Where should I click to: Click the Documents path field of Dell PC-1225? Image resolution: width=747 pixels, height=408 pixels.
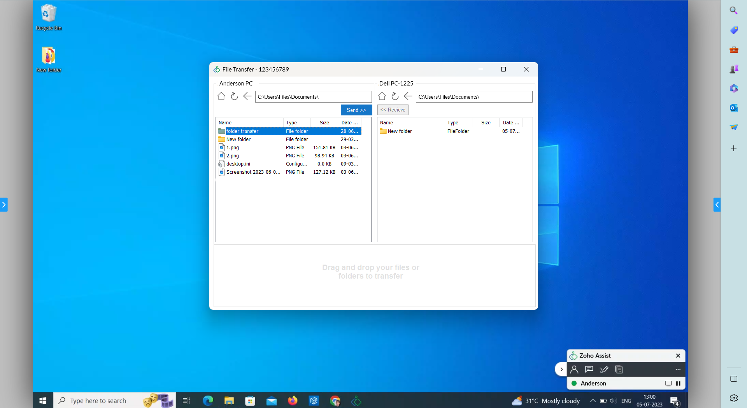[474, 96]
